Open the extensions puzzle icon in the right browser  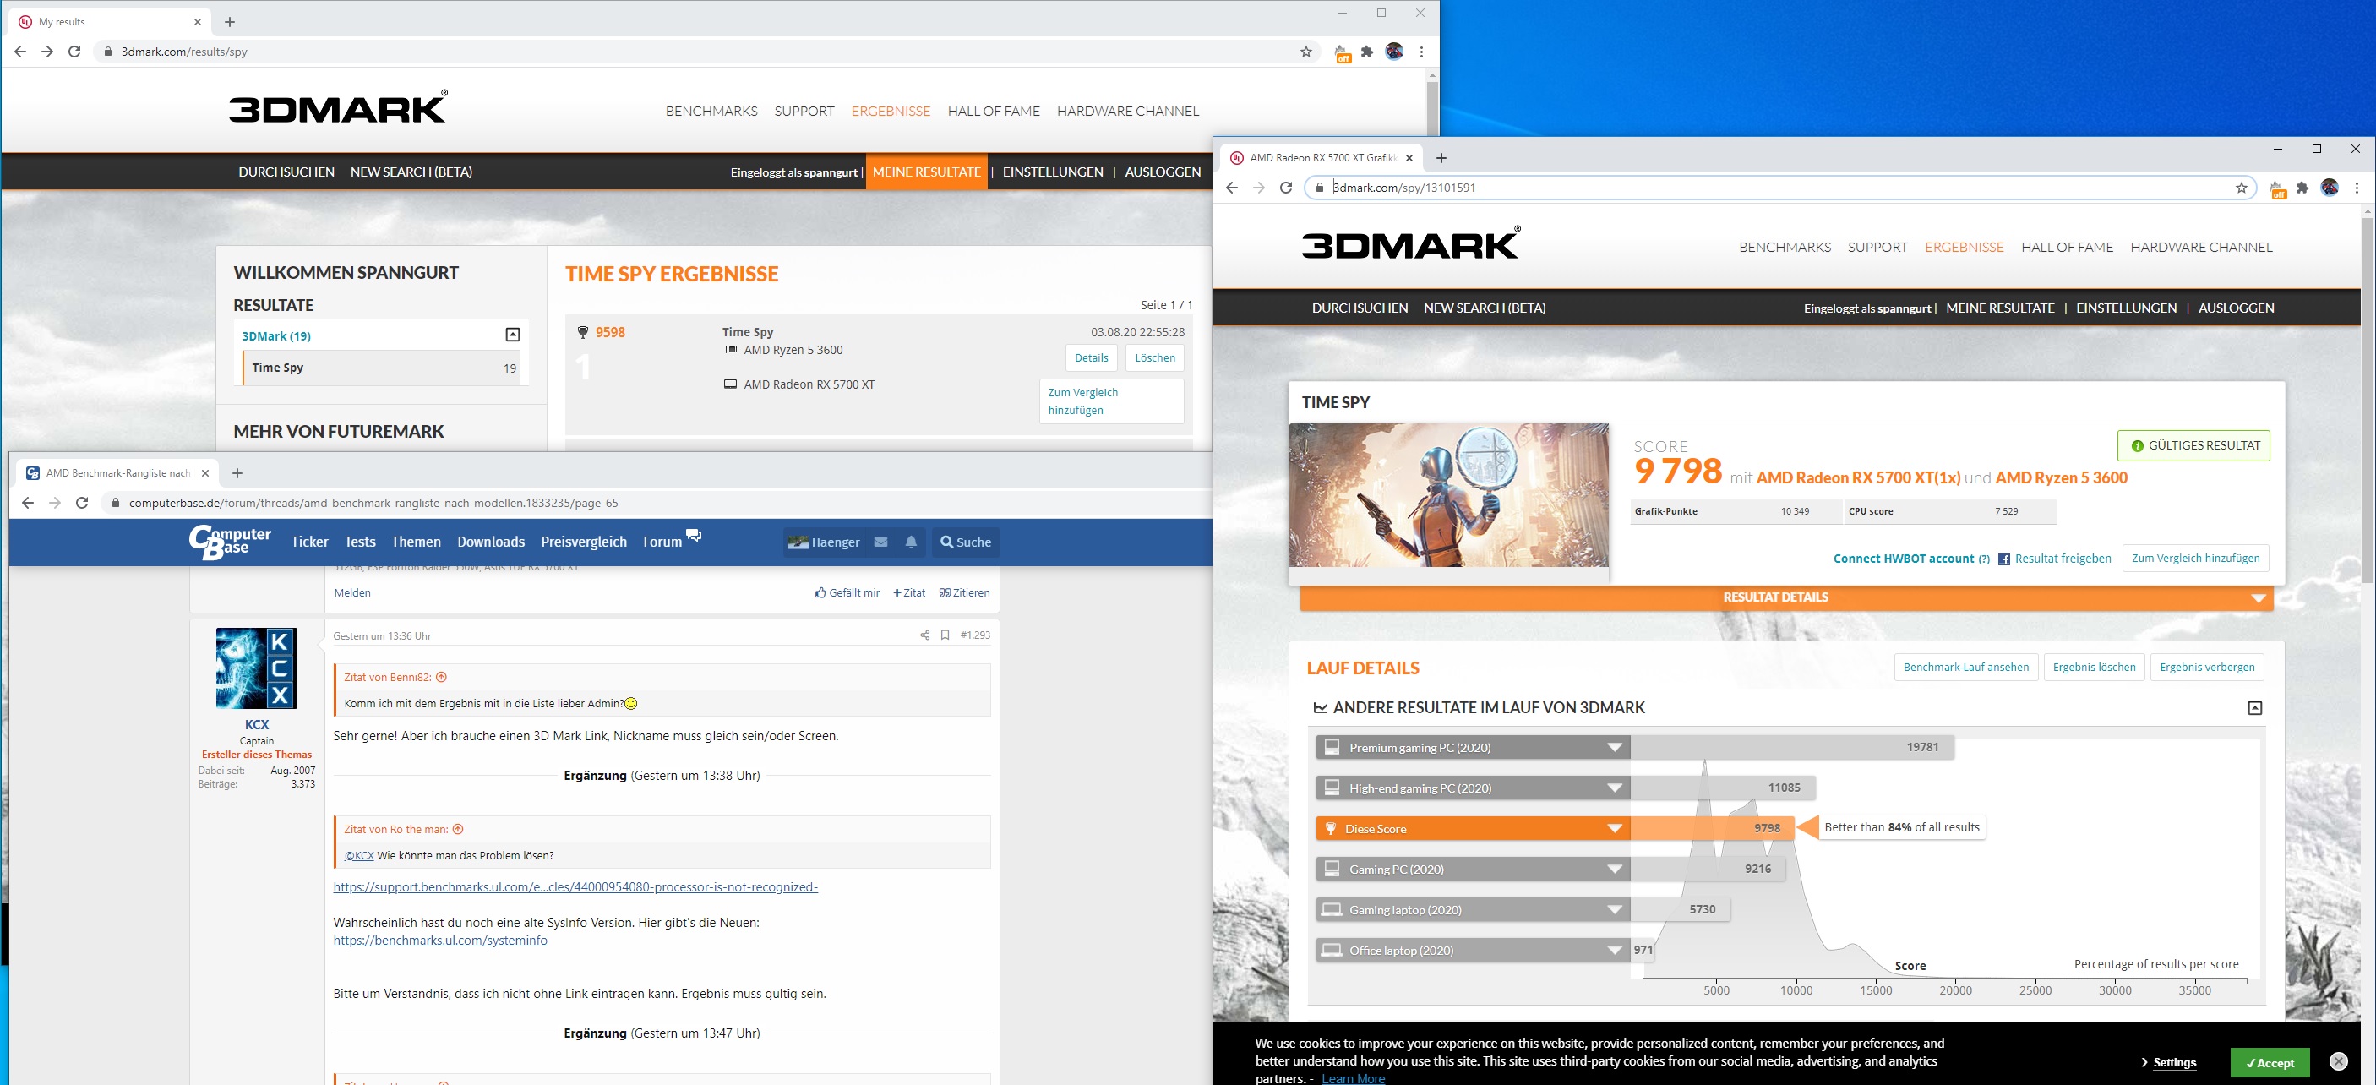[x=2302, y=188]
